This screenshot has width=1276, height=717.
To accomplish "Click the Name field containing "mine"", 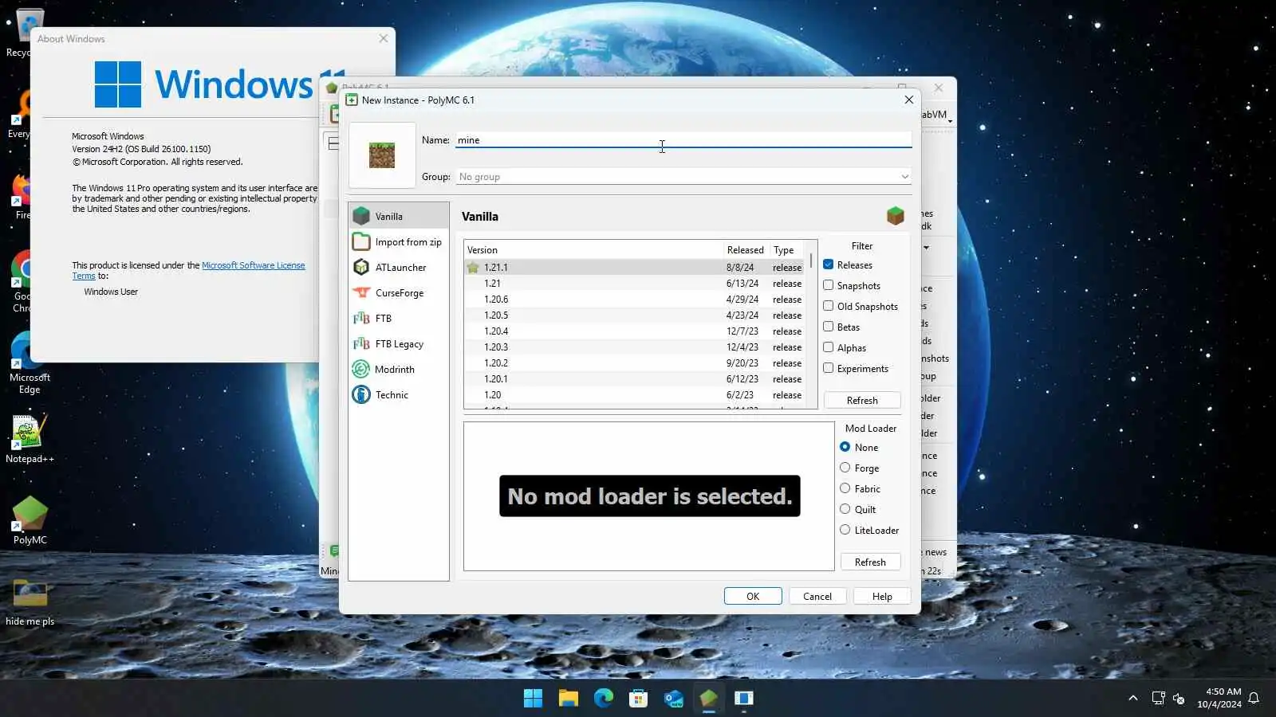I will 683,140.
